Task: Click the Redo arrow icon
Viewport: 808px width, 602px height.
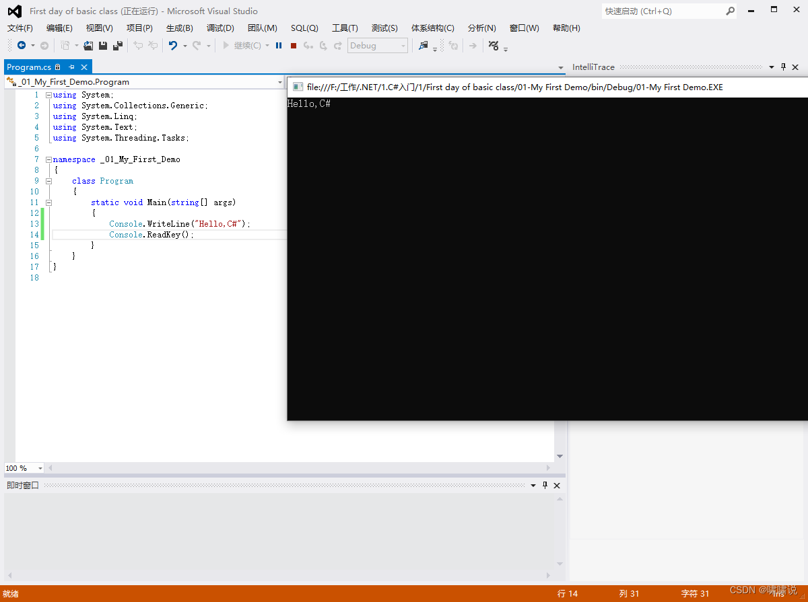Action: click(197, 45)
